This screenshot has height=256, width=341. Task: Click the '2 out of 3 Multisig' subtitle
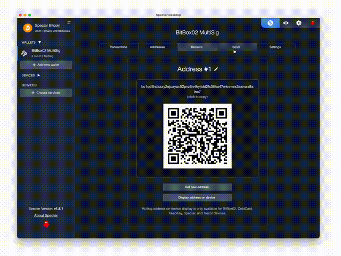click(x=43, y=56)
